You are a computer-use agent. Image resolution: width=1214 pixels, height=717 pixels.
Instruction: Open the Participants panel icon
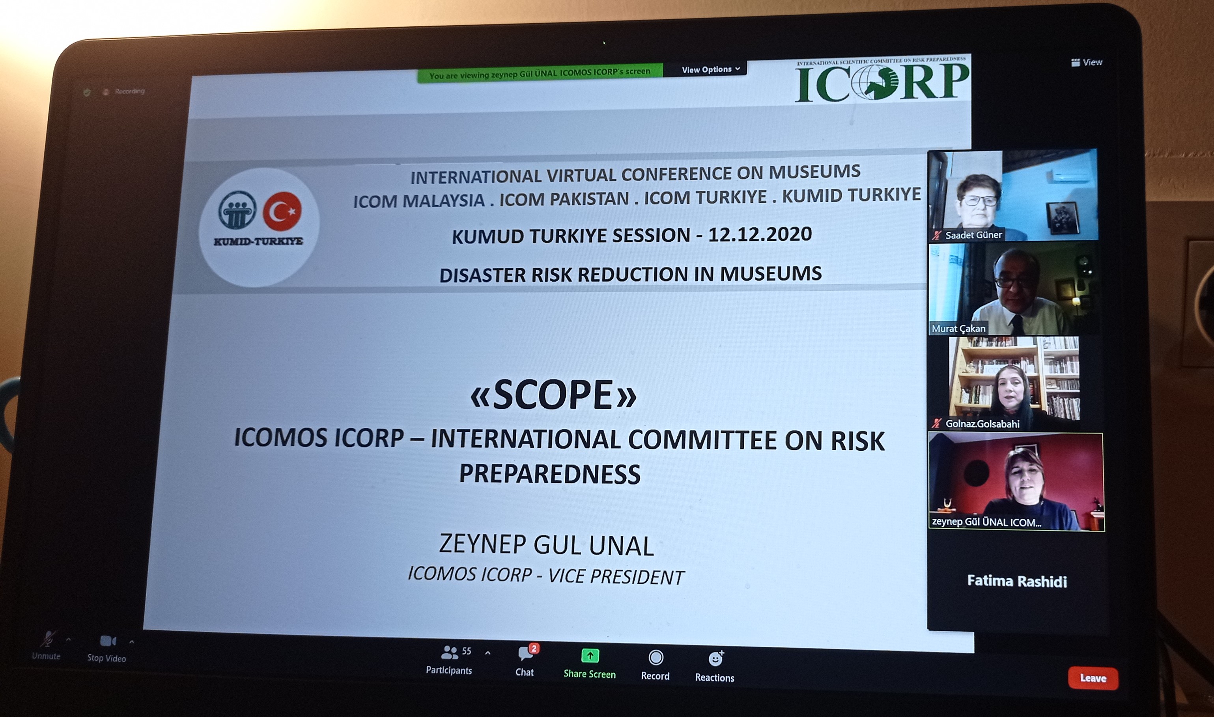(x=449, y=653)
